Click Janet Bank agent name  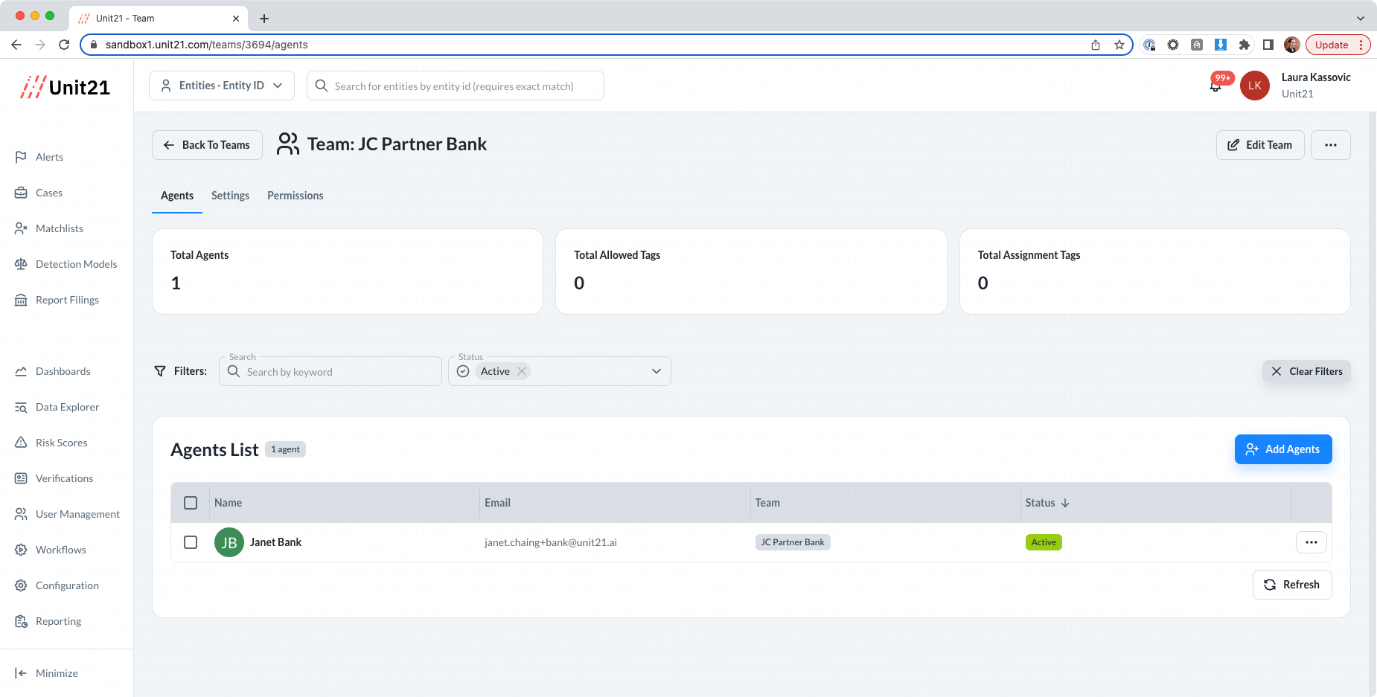click(x=275, y=542)
